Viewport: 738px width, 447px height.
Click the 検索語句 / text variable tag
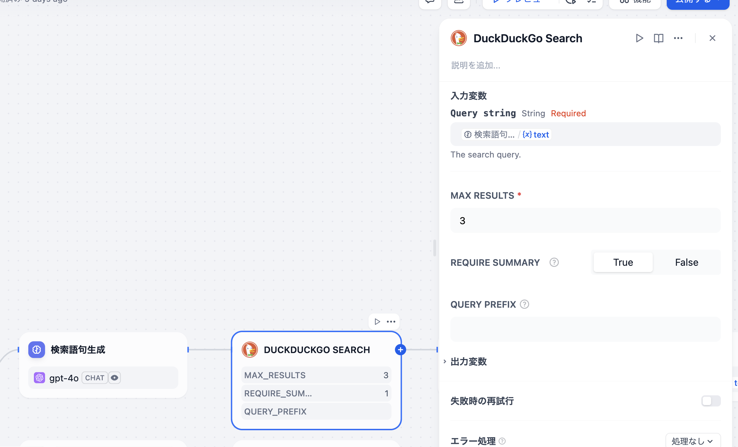click(506, 134)
